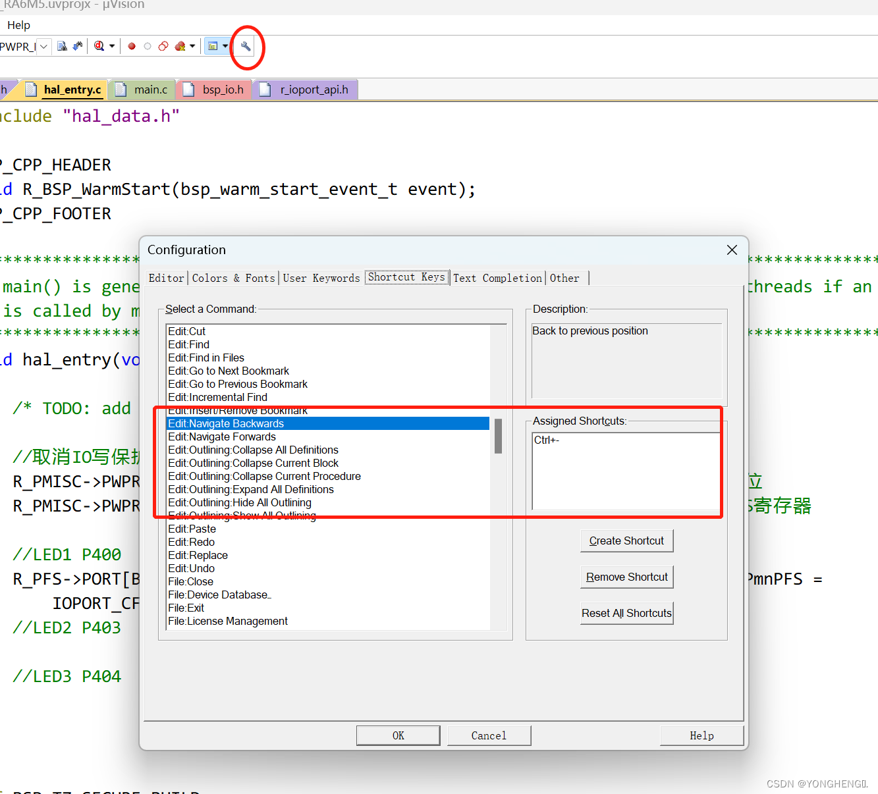
Task: Open the Configuration wrench tool
Action: click(x=246, y=46)
